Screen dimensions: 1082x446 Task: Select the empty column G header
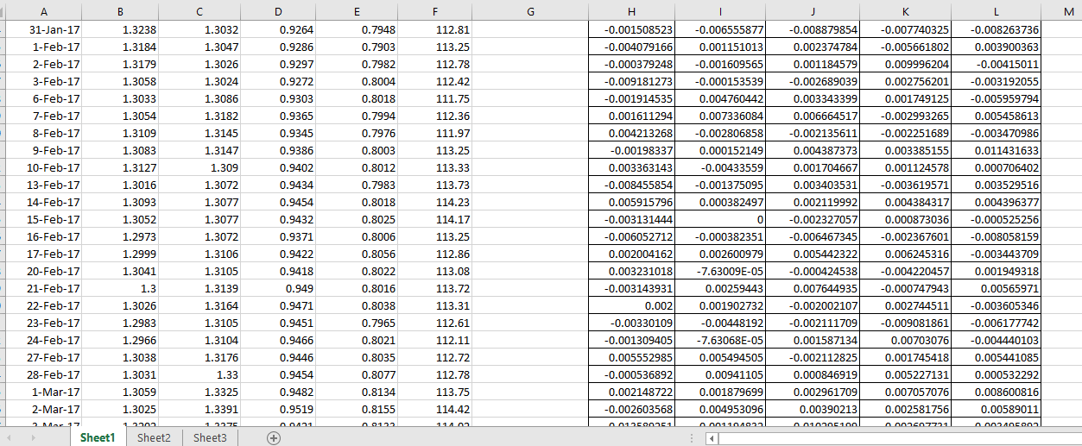(530, 10)
